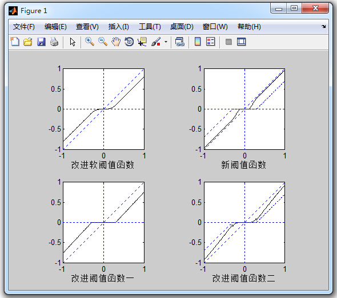Activate the Zoom In magnifier tool
This screenshot has width=337, height=298.
(x=90, y=42)
